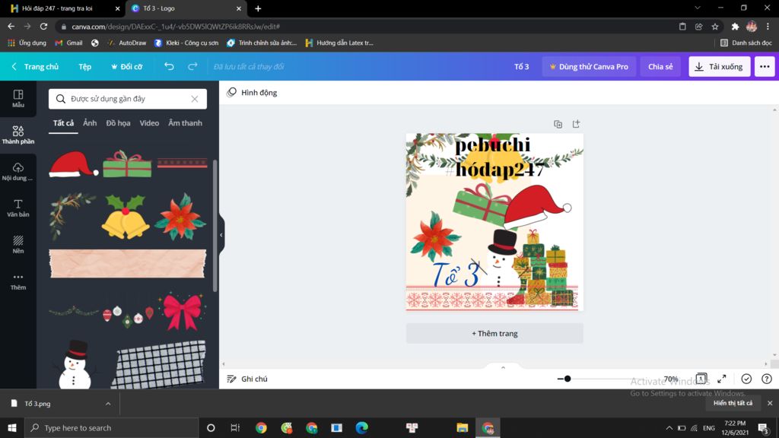Enter fullscreen presentation mode
This screenshot has width=779, height=438.
click(722, 379)
